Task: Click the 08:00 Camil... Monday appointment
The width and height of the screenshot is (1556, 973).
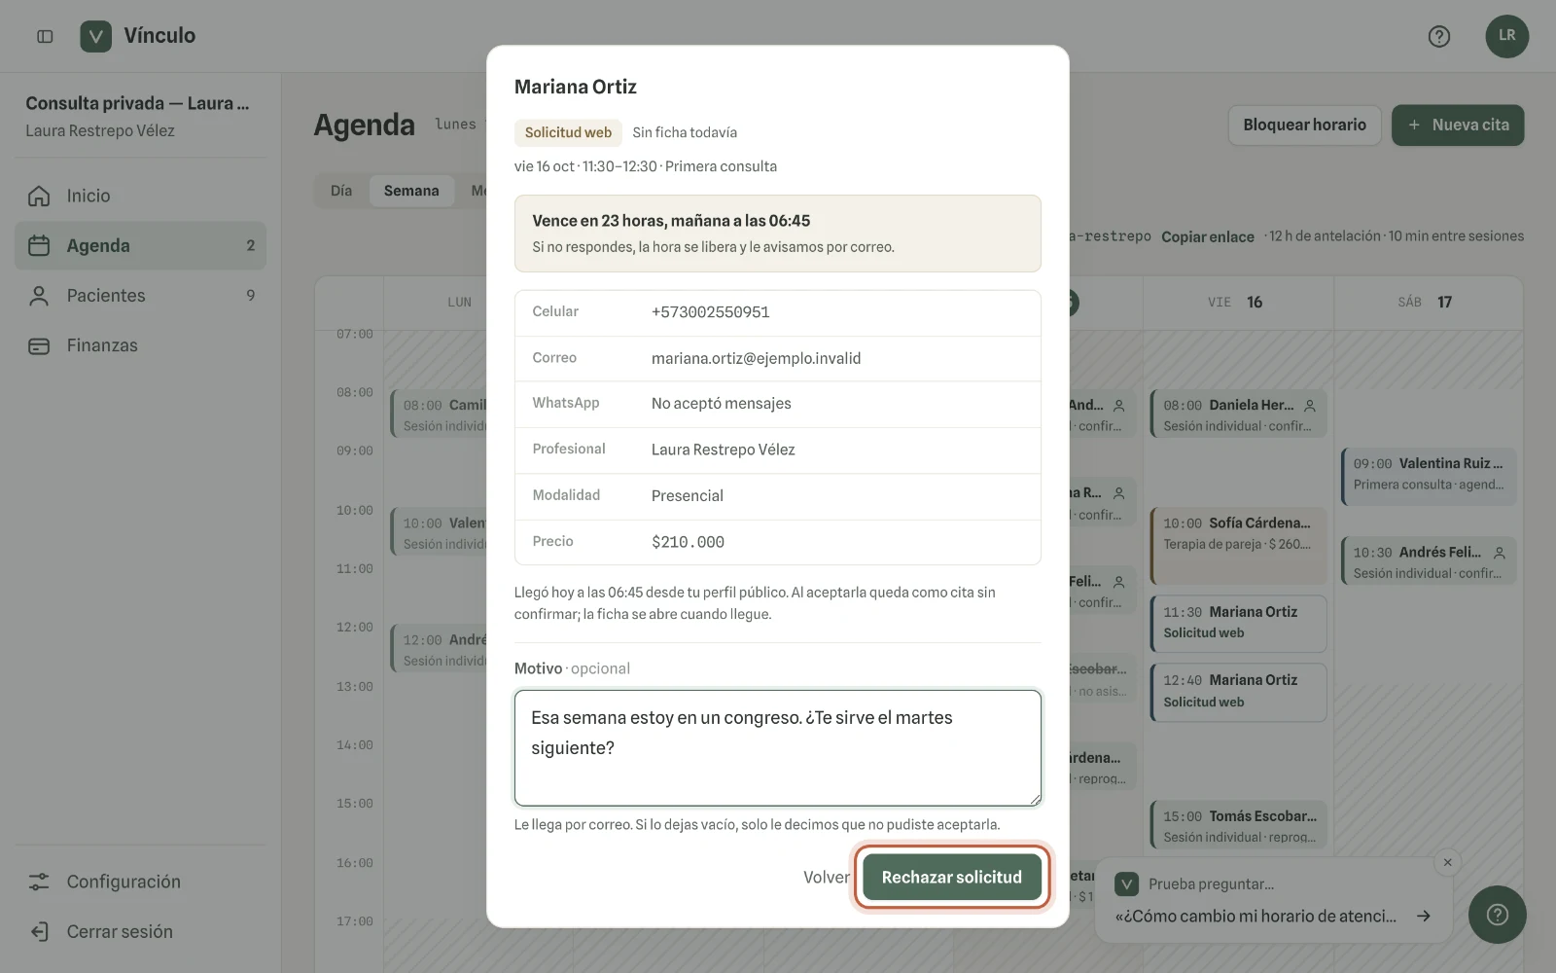Action: (439, 415)
